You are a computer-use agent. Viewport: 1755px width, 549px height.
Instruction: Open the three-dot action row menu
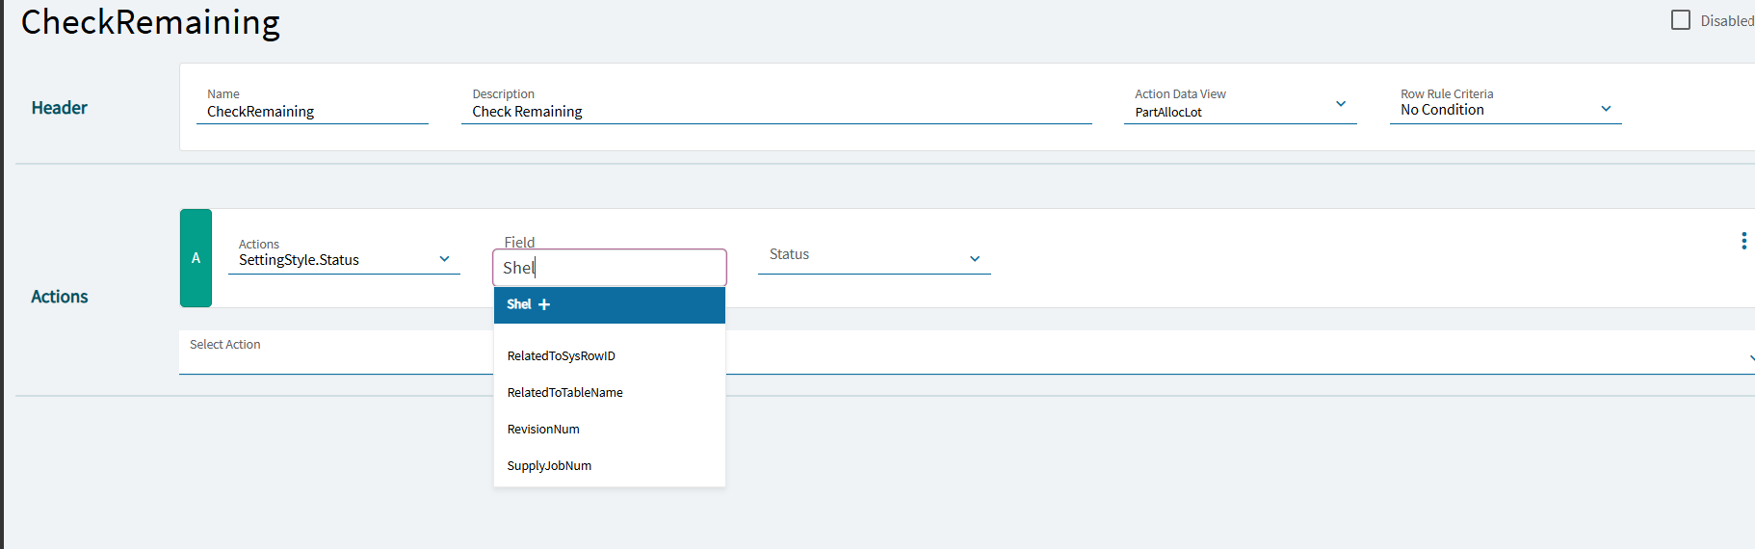pos(1743,241)
